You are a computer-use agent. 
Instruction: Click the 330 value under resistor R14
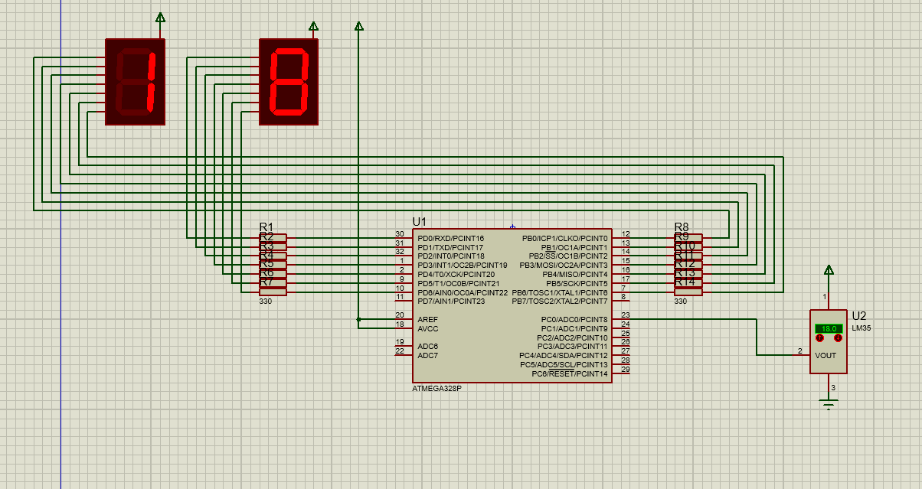pyautogui.click(x=680, y=301)
